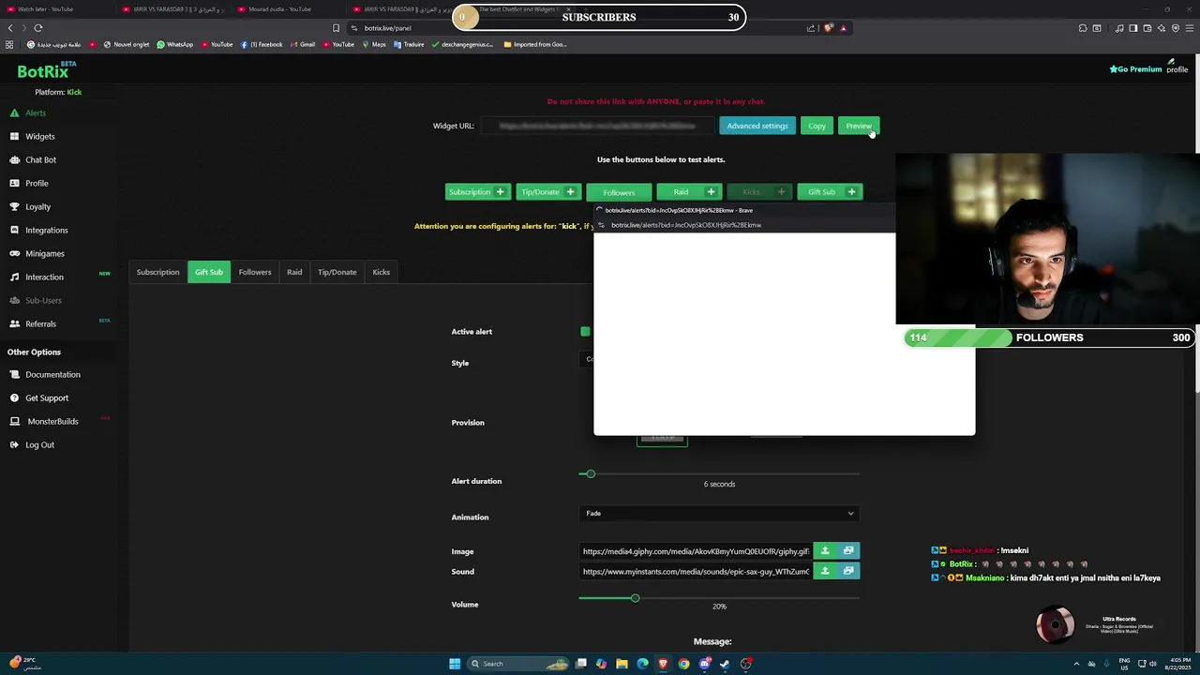Click plus on Subscription test button
Viewport: 1200px width, 675px height.
500,192
